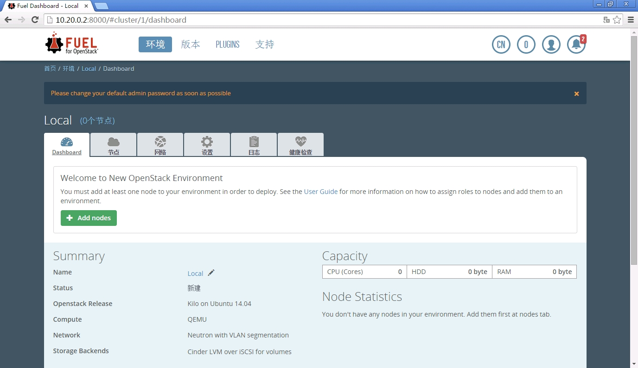638x368 pixels.
Task: Switch to the 设置 tab
Action: click(x=207, y=145)
